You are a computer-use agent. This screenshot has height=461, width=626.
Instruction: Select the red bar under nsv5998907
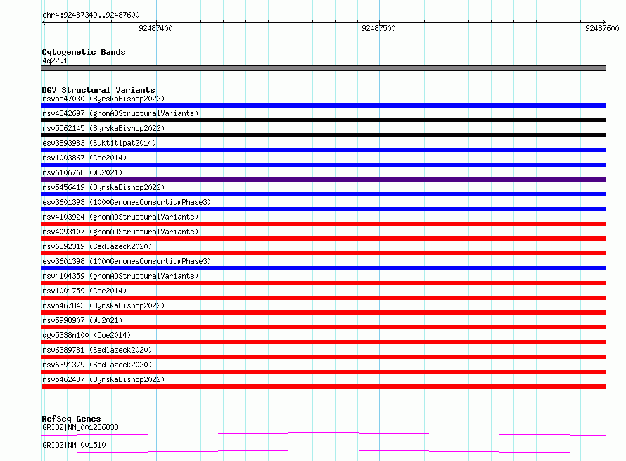point(324,327)
